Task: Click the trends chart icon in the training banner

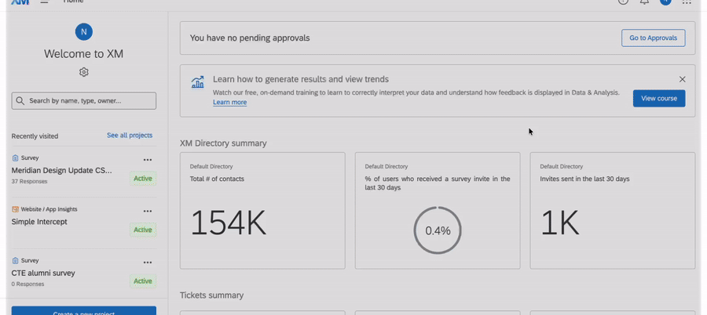Action: click(x=197, y=81)
